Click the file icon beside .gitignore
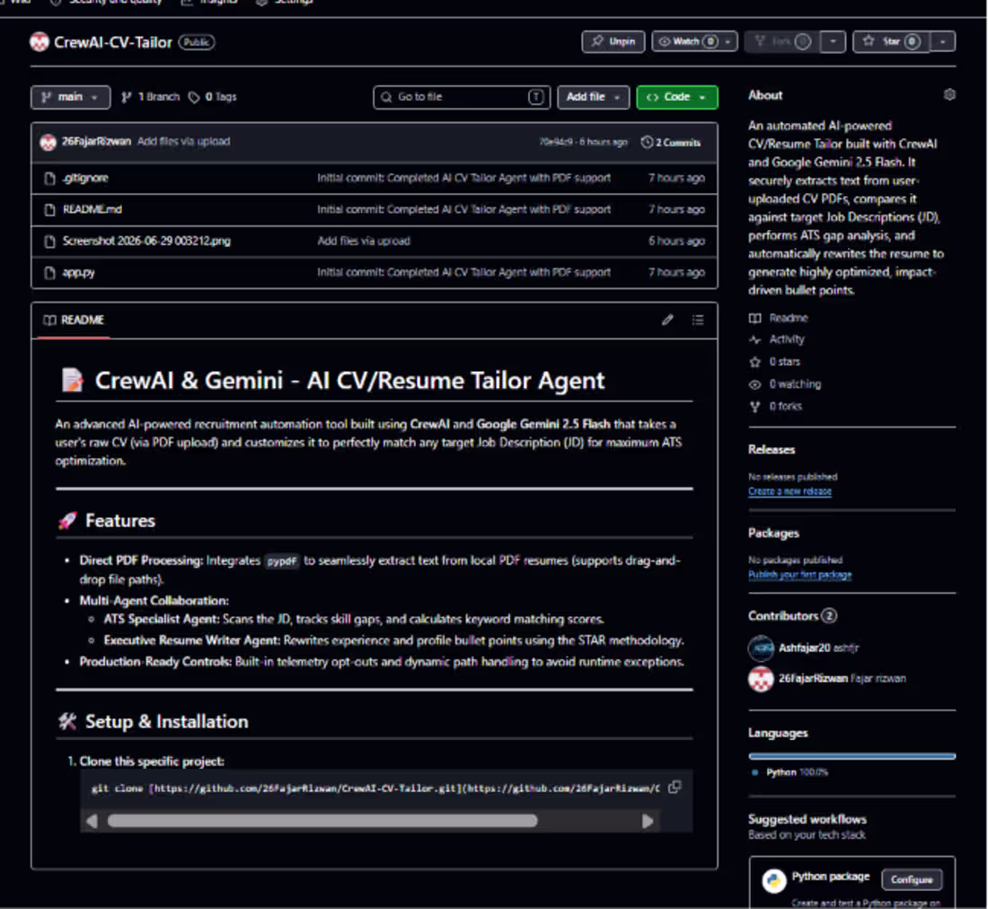988x909 pixels. (49, 179)
